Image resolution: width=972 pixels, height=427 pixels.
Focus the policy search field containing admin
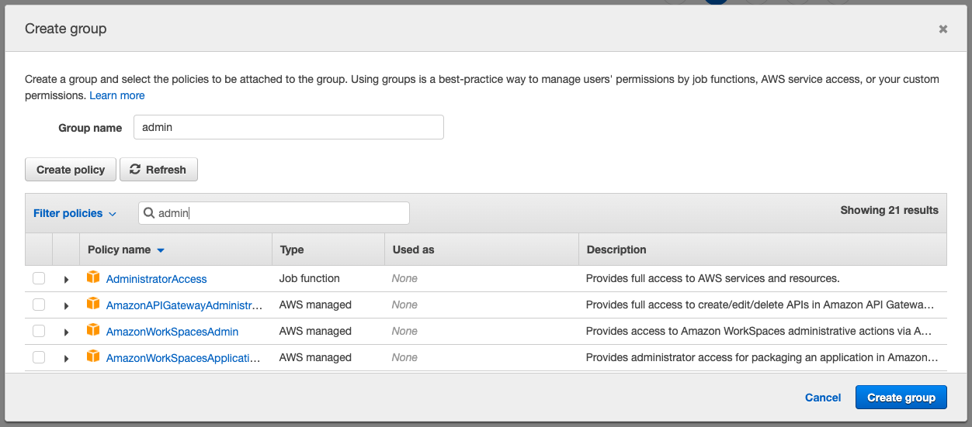[x=274, y=213]
